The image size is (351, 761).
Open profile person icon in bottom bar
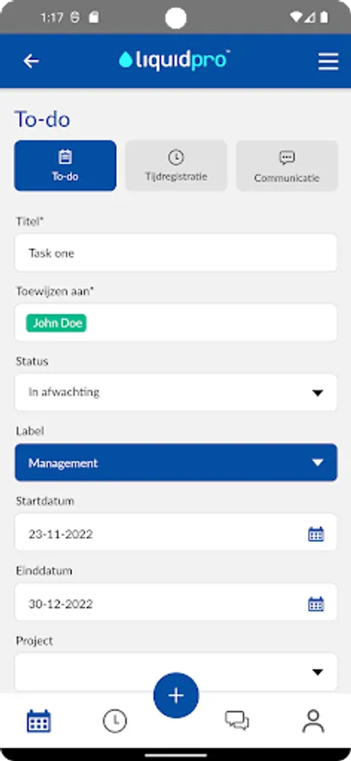pyautogui.click(x=313, y=720)
